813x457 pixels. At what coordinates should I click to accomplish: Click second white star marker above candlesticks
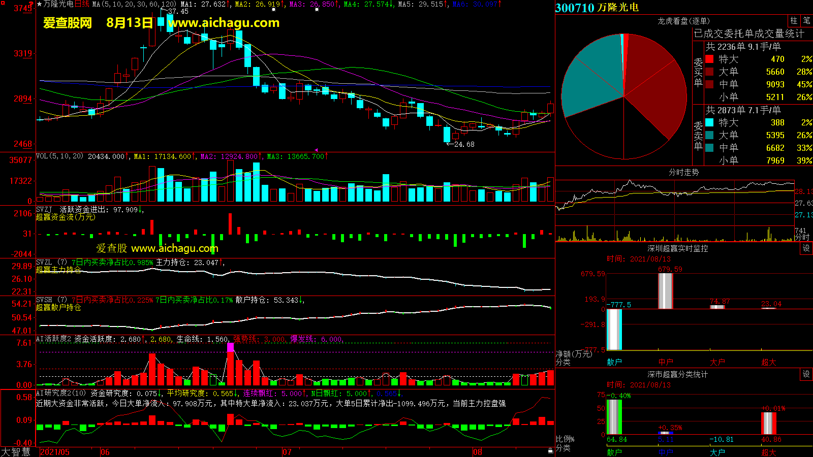(x=317, y=10)
